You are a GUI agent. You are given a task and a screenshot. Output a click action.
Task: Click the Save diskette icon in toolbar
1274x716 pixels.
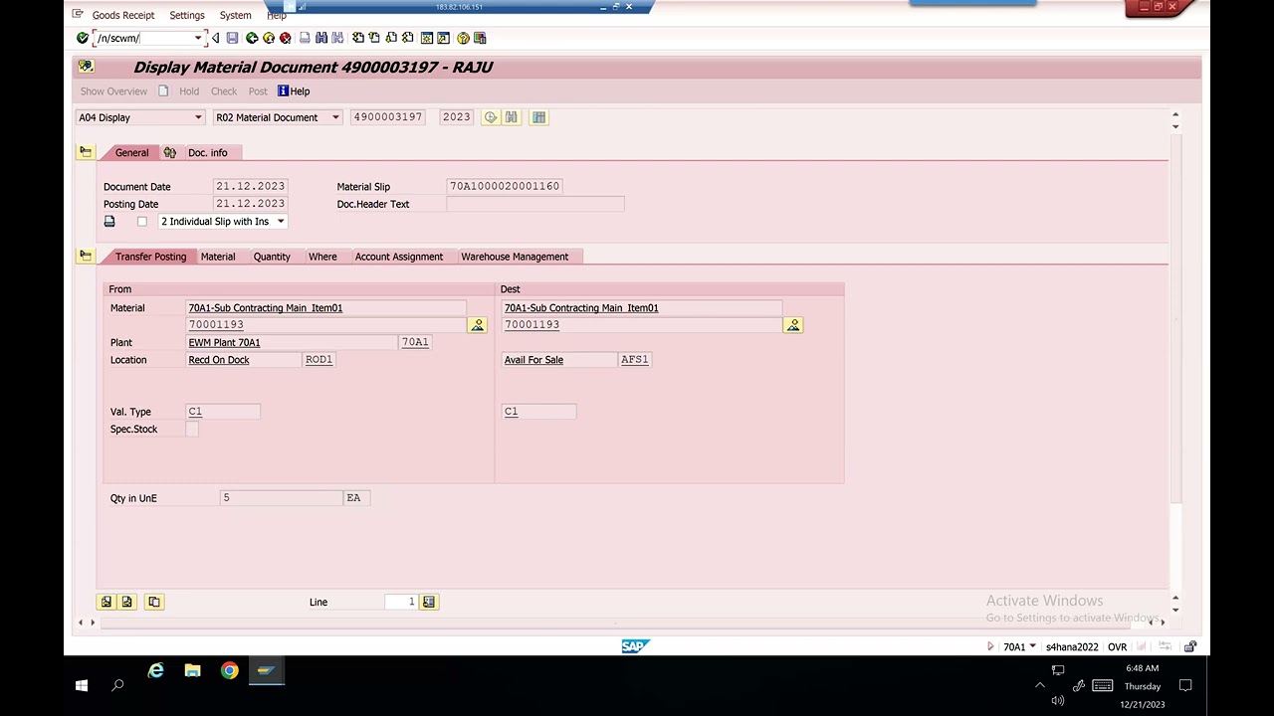232,38
